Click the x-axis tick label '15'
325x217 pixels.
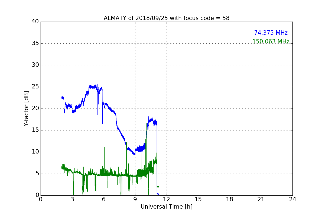point(198,199)
